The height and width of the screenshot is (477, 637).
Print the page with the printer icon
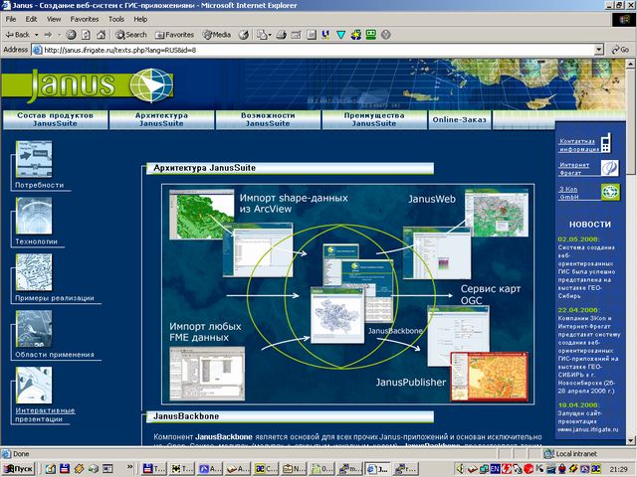281,35
